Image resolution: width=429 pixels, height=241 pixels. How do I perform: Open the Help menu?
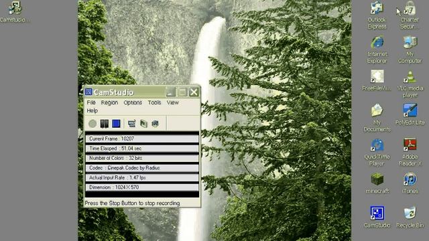coord(93,110)
